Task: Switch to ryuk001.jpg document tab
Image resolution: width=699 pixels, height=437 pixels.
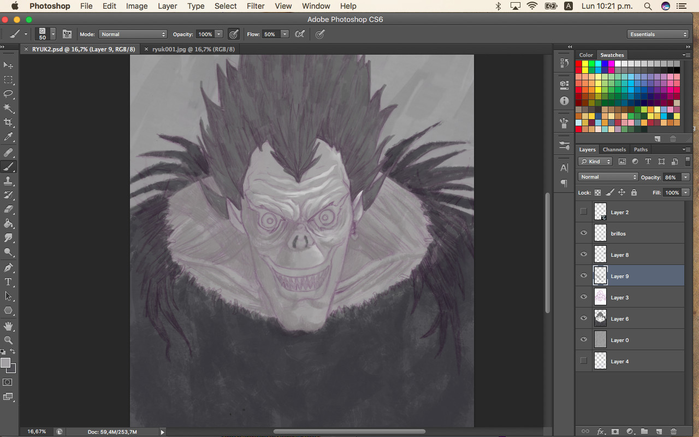Action: click(x=193, y=49)
